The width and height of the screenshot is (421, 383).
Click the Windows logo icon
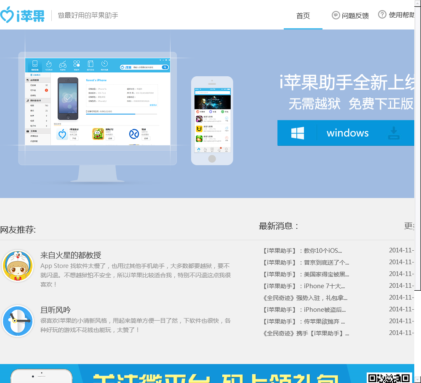pos(298,133)
